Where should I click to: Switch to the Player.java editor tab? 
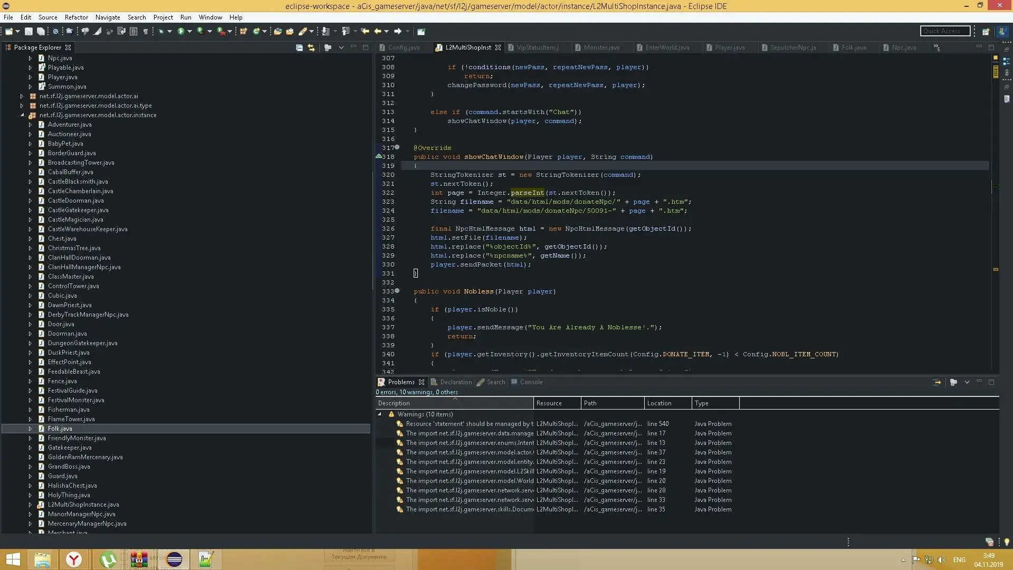point(730,47)
